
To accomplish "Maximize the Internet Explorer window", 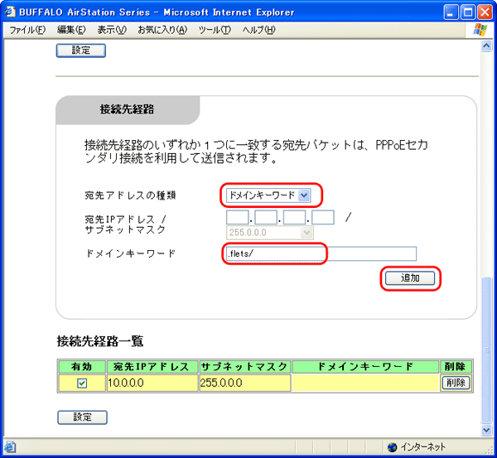I will (468, 12).
